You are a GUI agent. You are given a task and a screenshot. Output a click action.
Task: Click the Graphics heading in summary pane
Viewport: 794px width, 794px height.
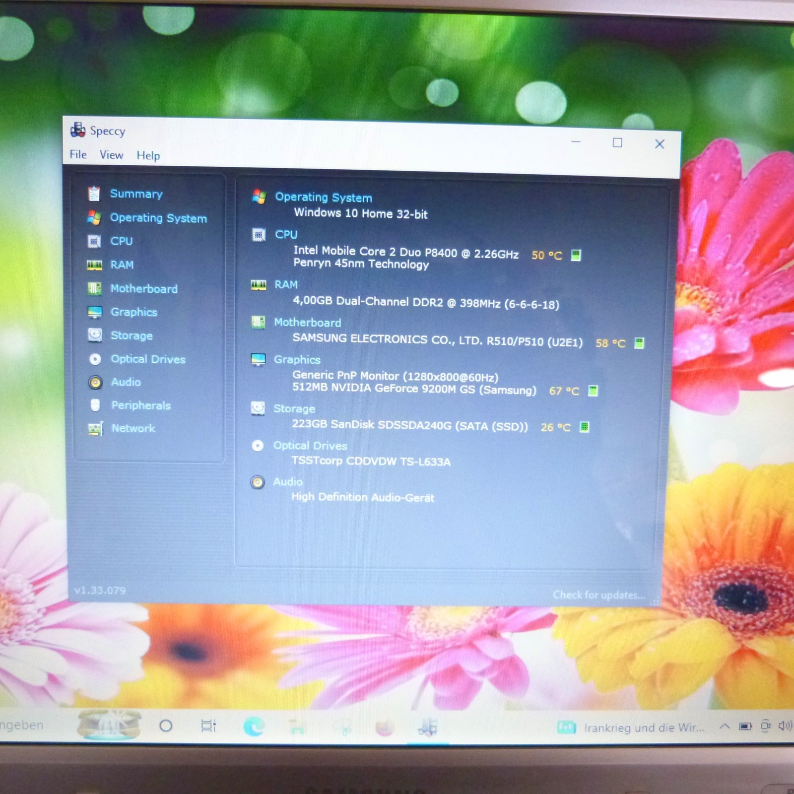297,360
